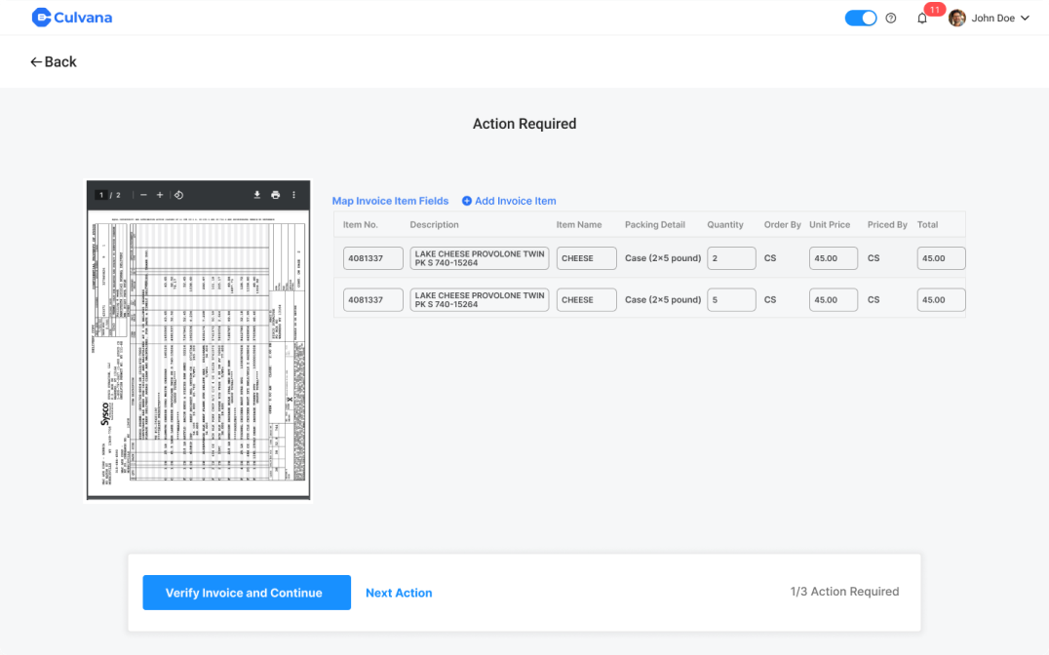Open PDF viewer more options menu
Image resolution: width=1049 pixels, height=655 pixels.
[293, 195]
